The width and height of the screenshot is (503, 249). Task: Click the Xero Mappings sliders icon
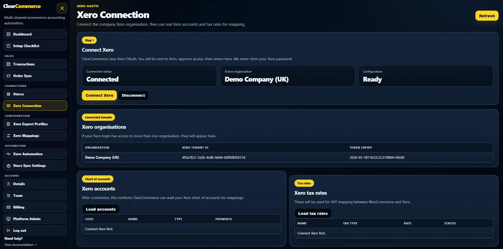8,136
